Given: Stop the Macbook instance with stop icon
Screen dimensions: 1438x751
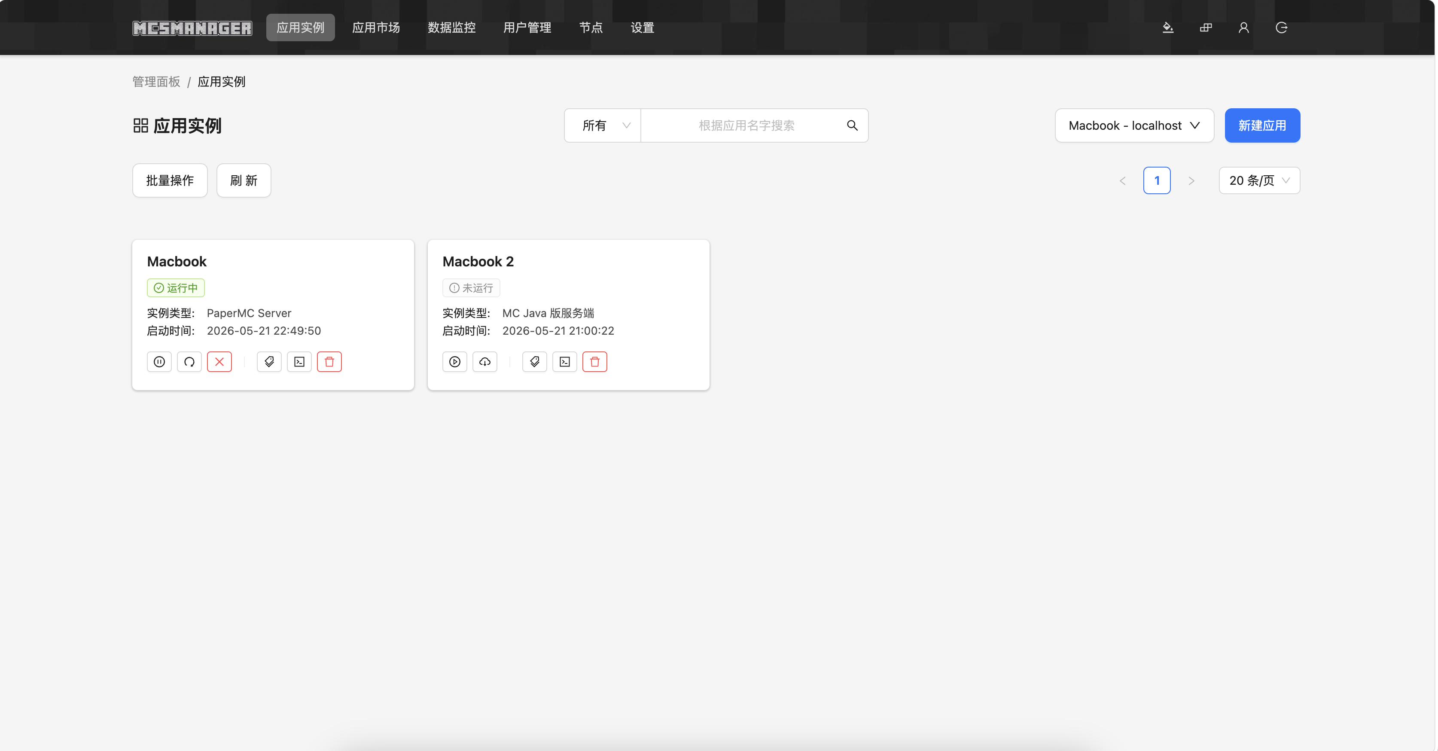Looking at the screenshot, I should (159, 362).
